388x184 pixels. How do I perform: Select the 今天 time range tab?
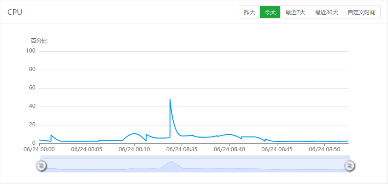pyautogui.click(x=270, y=12)
